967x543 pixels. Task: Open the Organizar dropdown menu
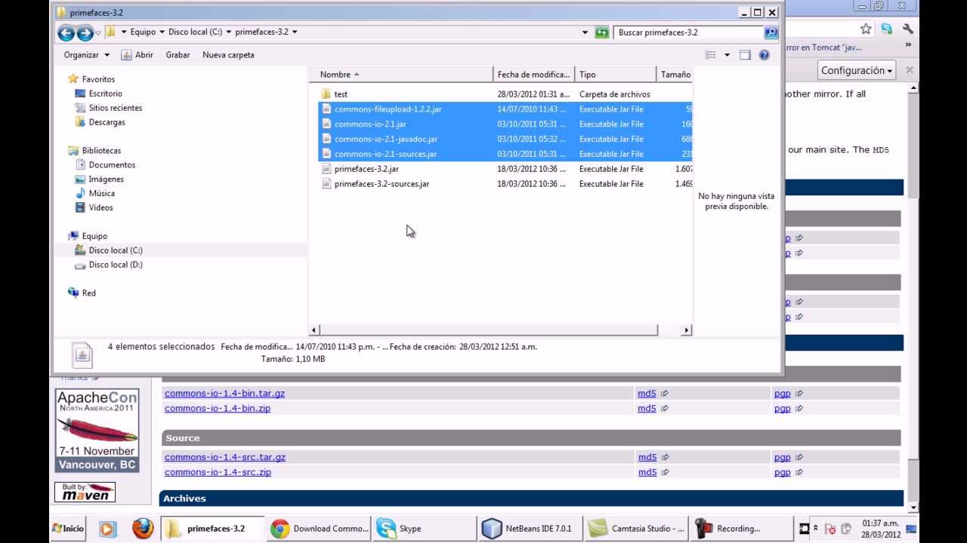[x=86, y=55]
